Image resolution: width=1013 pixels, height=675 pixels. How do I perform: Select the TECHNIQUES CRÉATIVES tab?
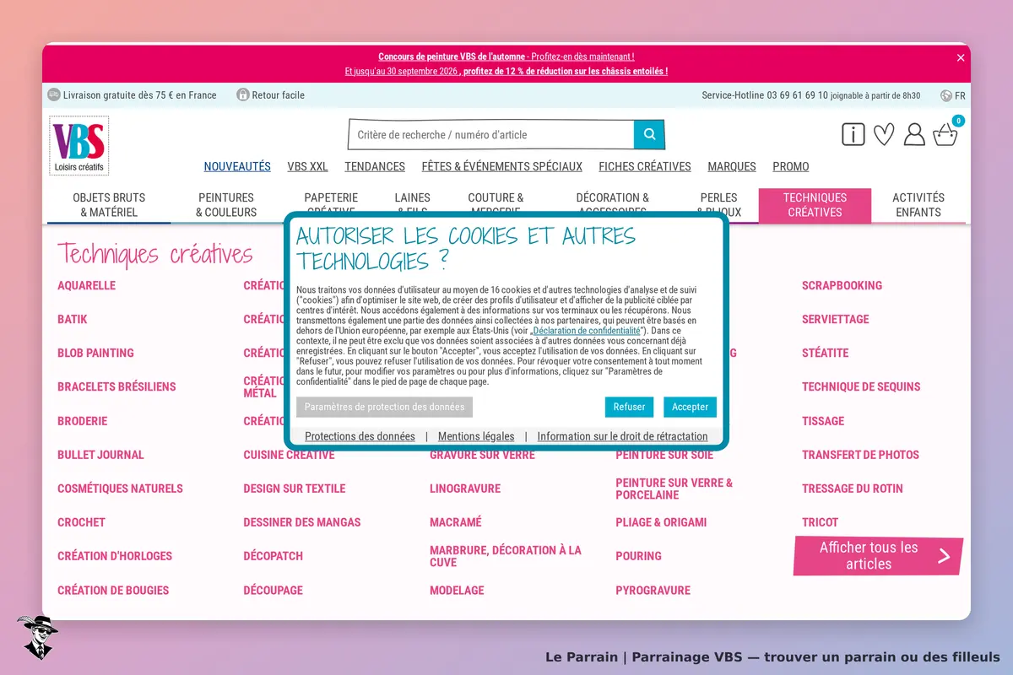point(815,205)
